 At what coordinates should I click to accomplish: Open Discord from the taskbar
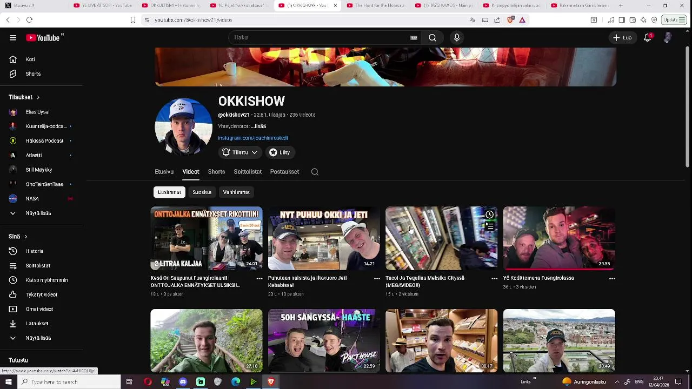(183, 382)
